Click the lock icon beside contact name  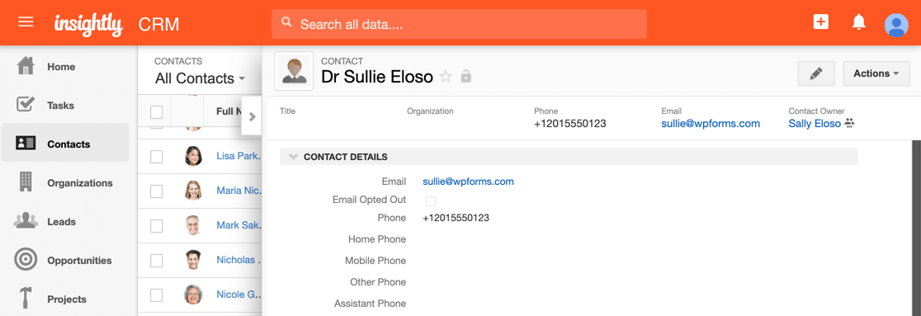(465, 77)
